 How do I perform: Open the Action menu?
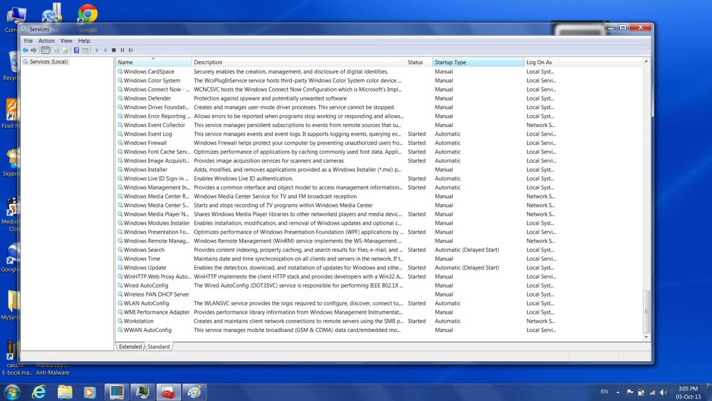tap(46, 41)
